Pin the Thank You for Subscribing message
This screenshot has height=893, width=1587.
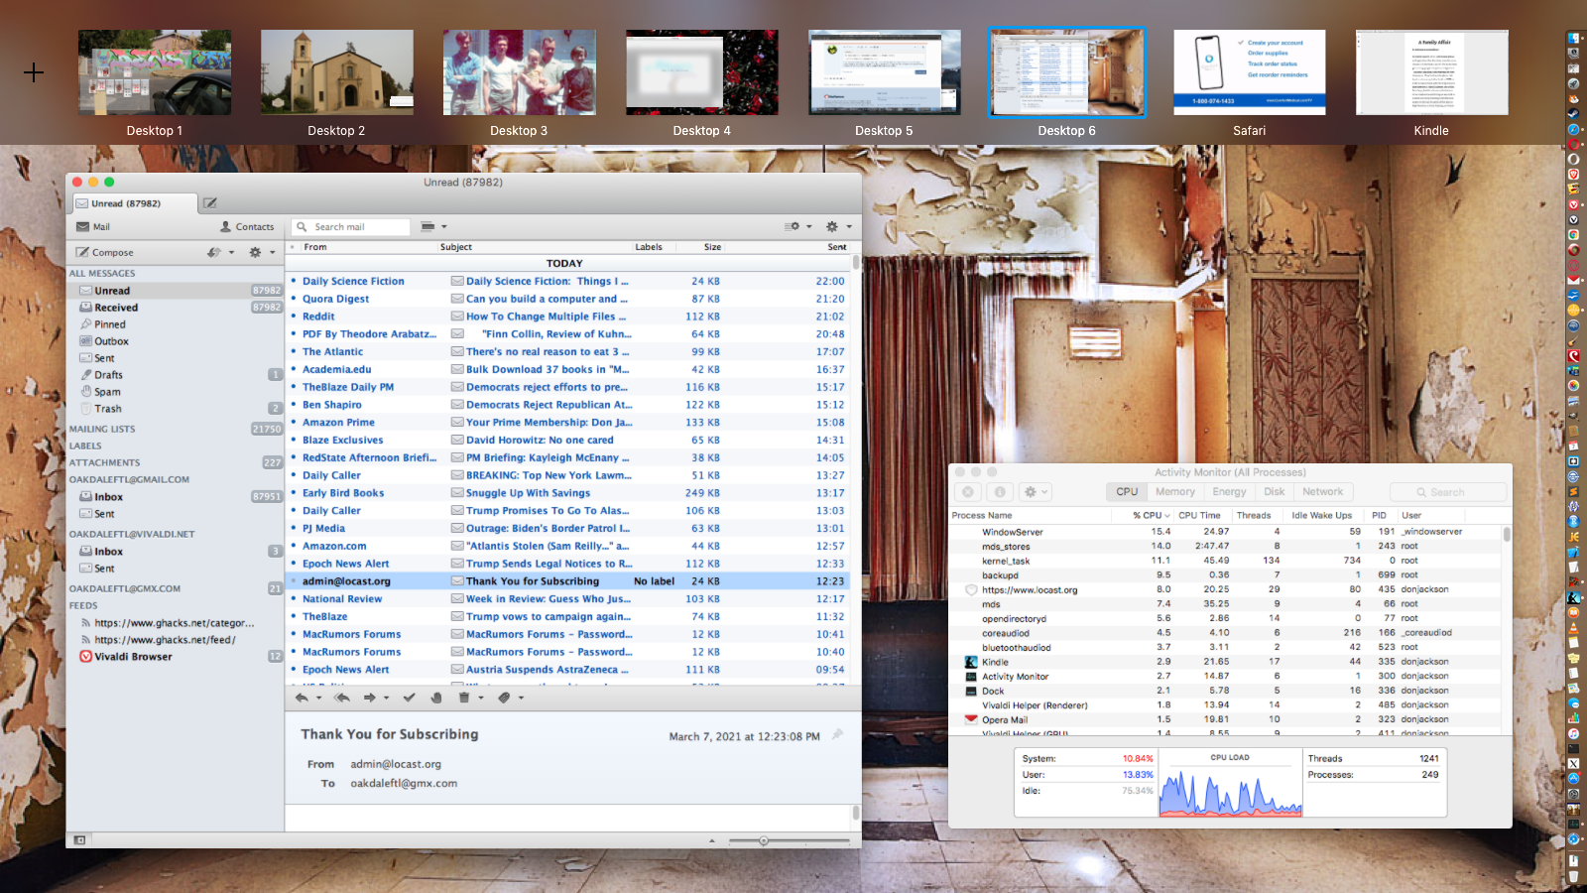[837, 735]
